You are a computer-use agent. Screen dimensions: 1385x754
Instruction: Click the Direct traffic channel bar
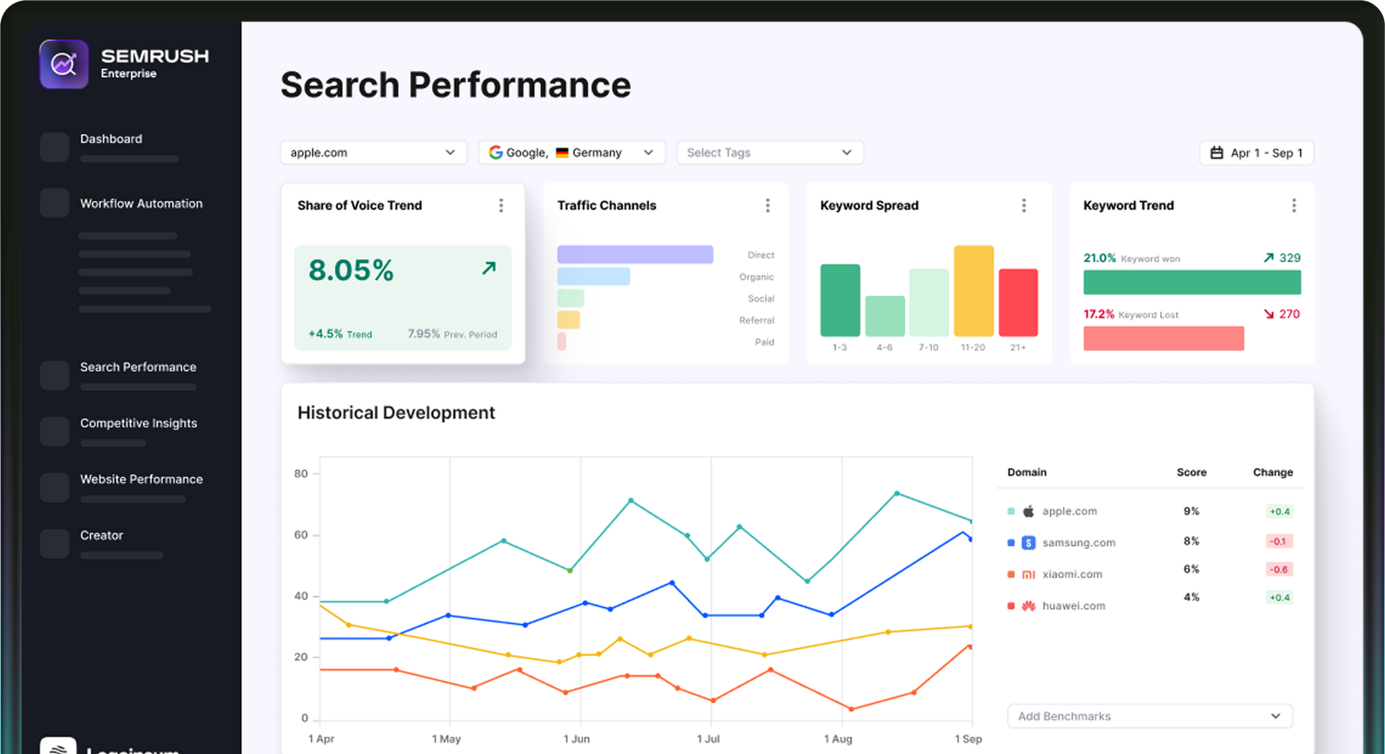coord(635,254)
